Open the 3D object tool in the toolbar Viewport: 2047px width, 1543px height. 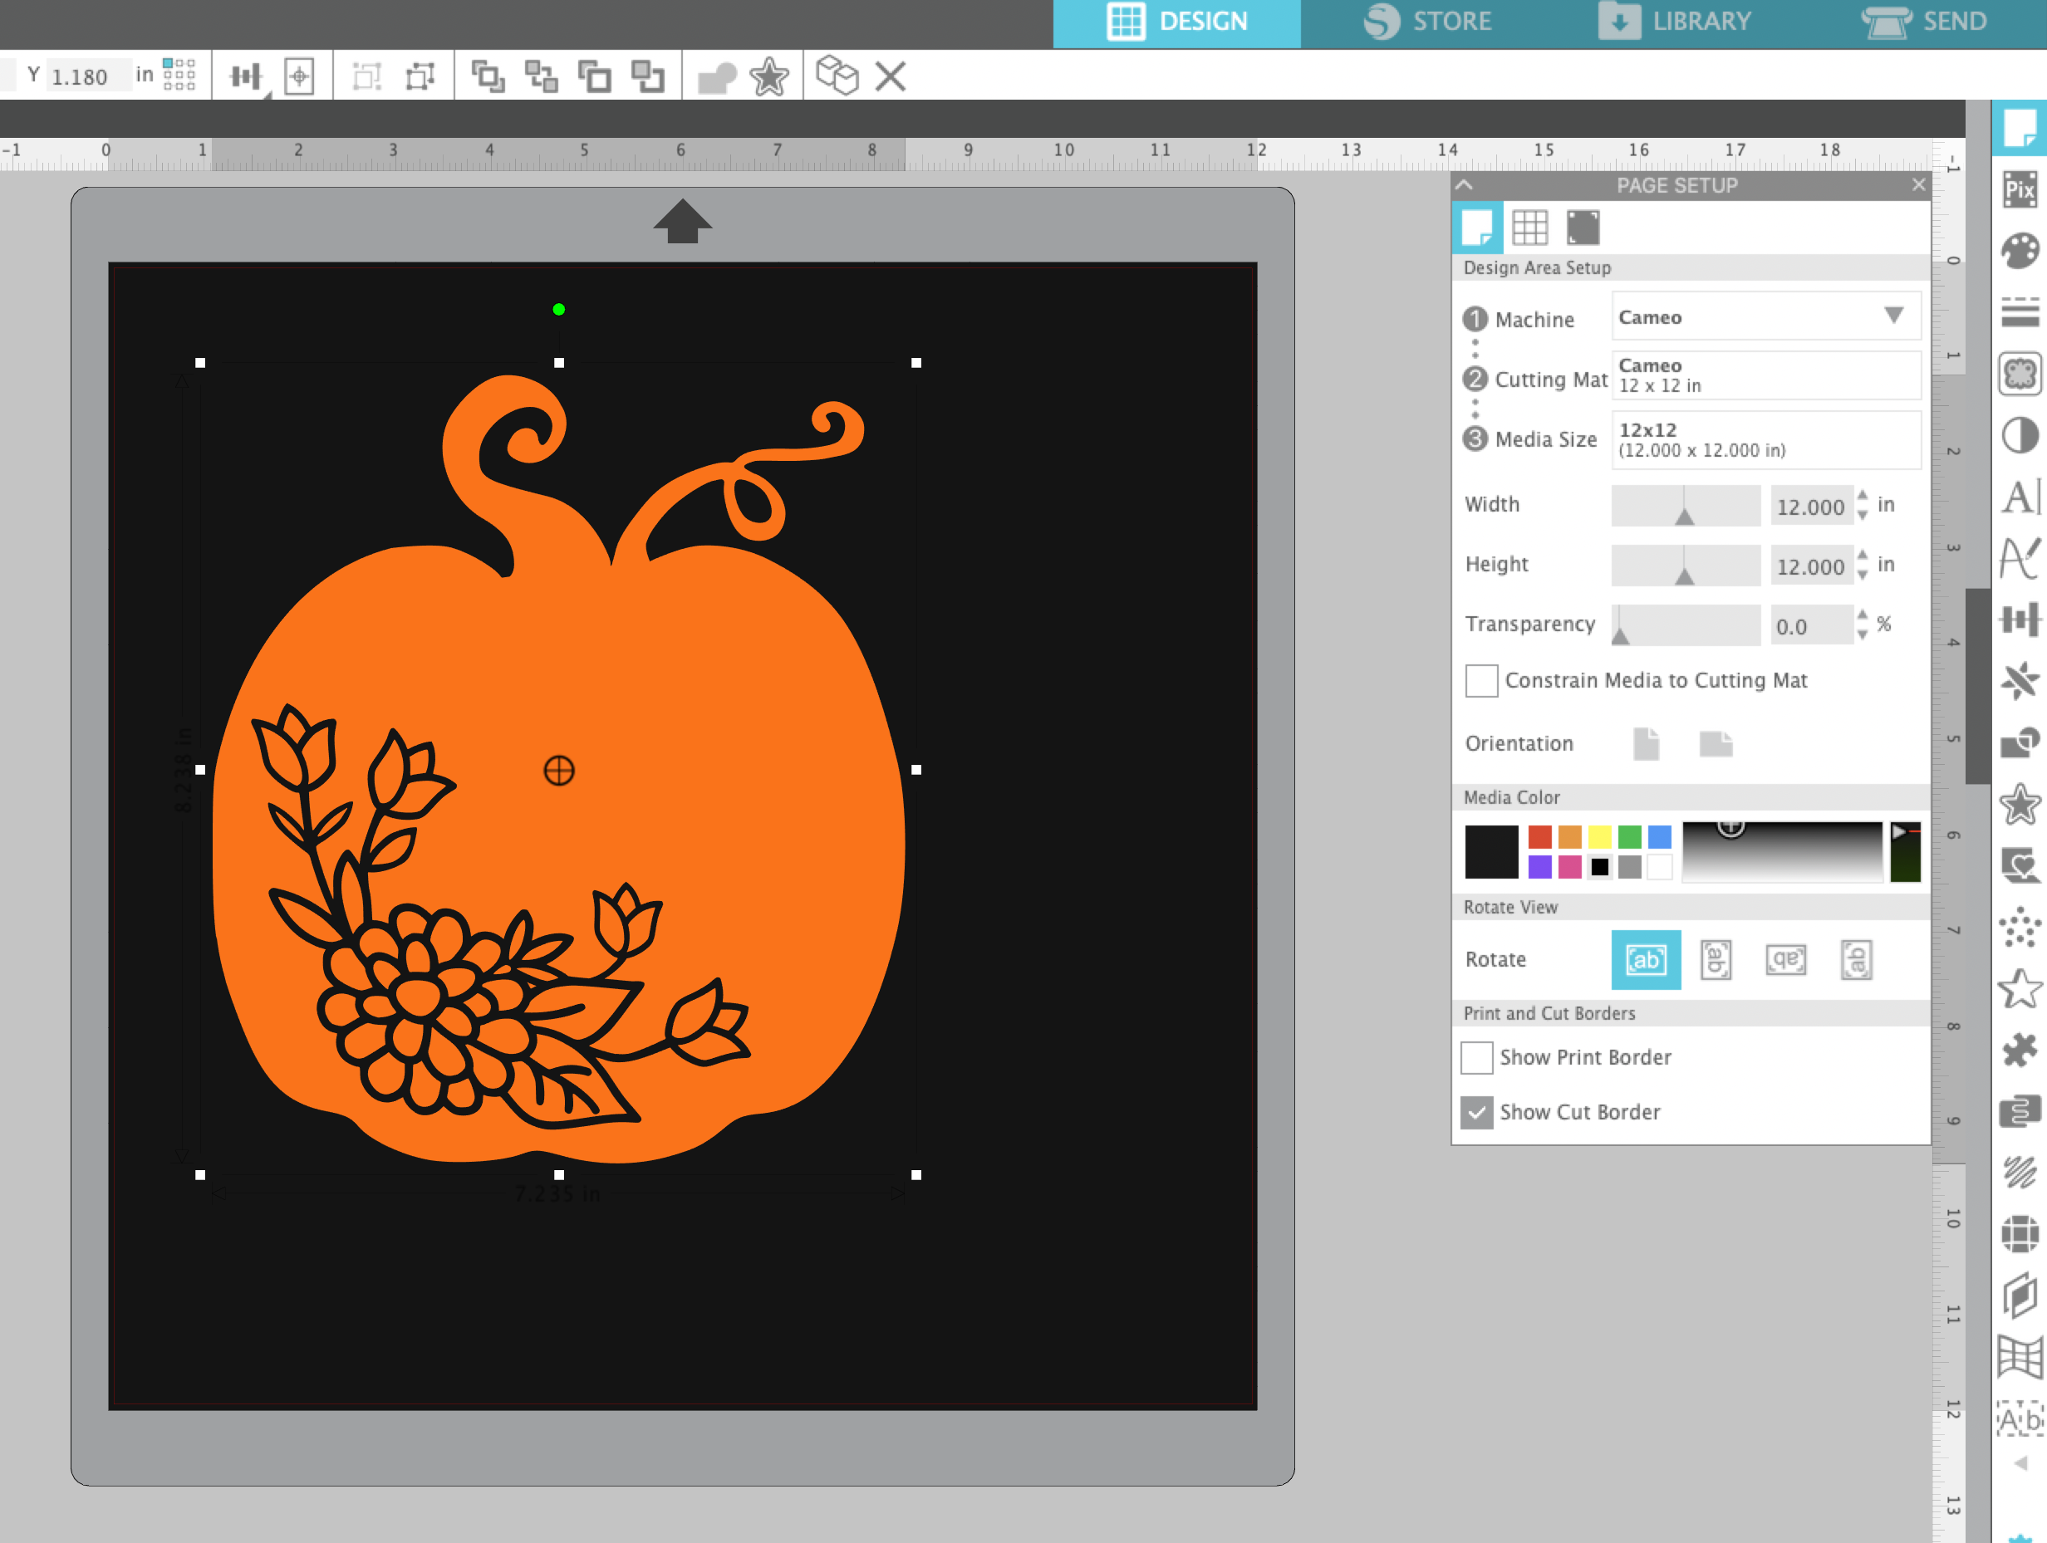(837, 76)
